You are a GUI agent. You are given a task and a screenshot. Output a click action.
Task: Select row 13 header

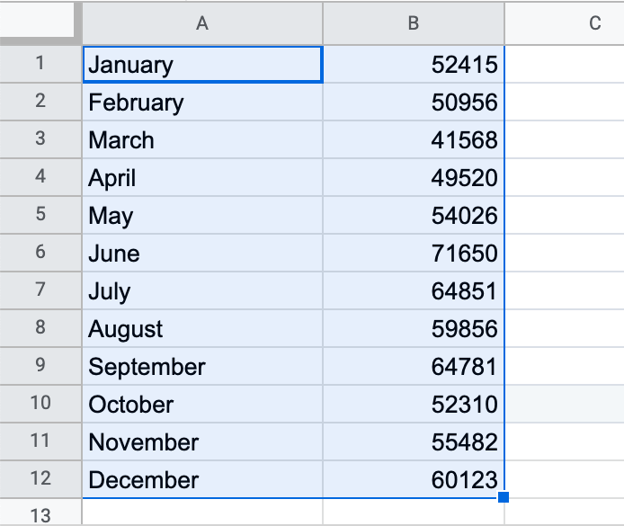(x=40, y=515)
